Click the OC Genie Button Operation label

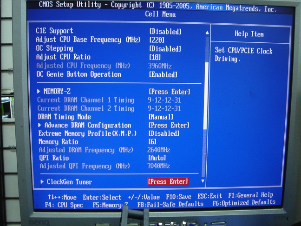[79, 74]
